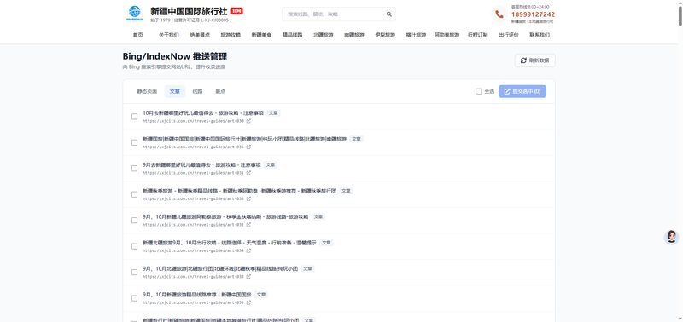Open external link icon for art-032 URL
Image resolution: width=683 pixels, height=322 pixels.
[248, 225]
